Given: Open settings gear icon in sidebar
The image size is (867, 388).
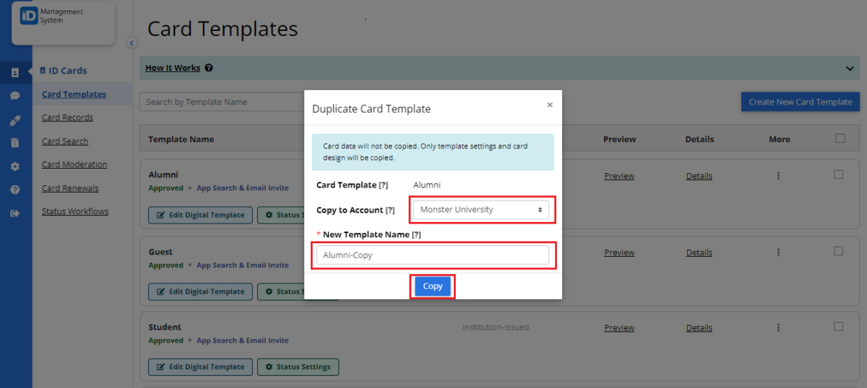Looking at the screenshot, I should (x=15, y=167).
